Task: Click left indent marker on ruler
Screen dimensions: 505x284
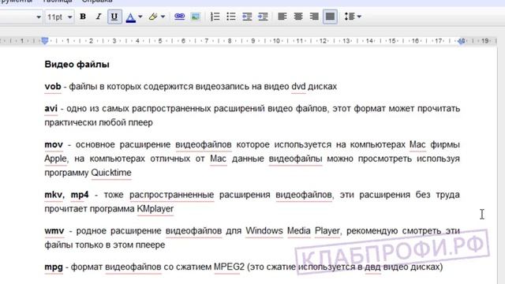Action: [x=45, y=40]
